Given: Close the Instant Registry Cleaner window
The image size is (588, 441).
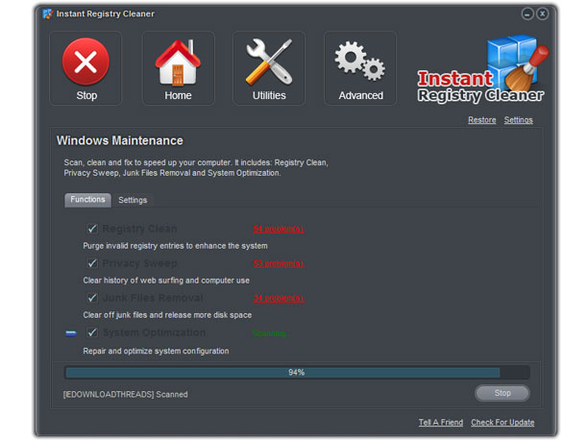Looking at the screenshot, I should (x=542, y=13).
